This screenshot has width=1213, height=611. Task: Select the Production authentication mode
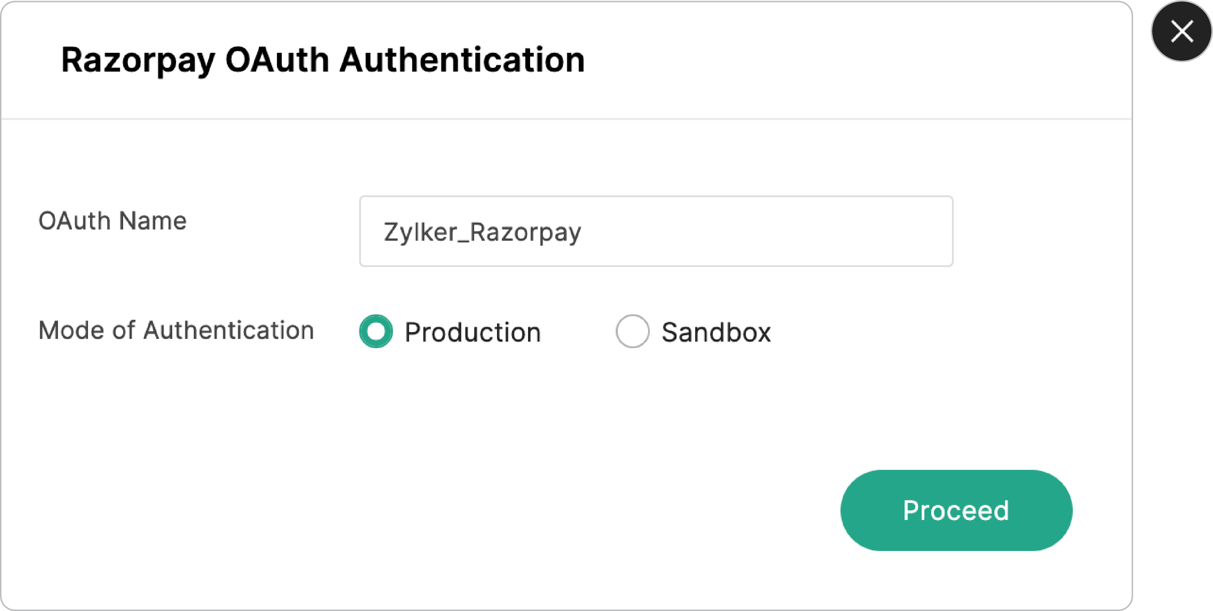click(x=376, y=331)
